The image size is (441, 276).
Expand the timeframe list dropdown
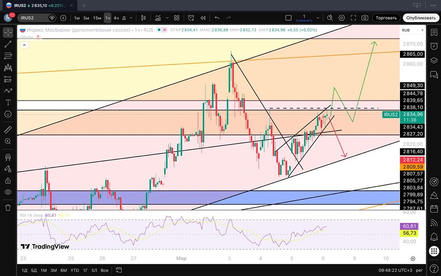click(x=131, y=18)
